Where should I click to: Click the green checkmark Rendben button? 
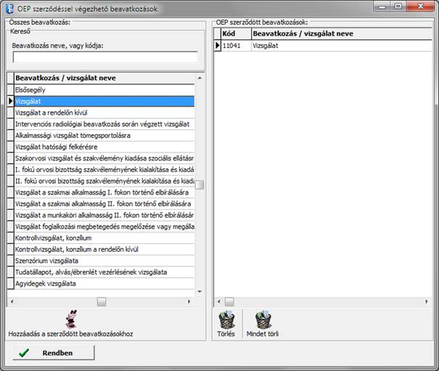tap(54, 353)
